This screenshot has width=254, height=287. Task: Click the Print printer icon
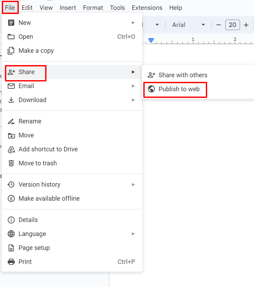coord(11,262)
